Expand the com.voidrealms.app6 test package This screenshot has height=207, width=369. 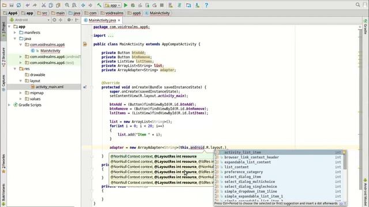pos(21,63)
